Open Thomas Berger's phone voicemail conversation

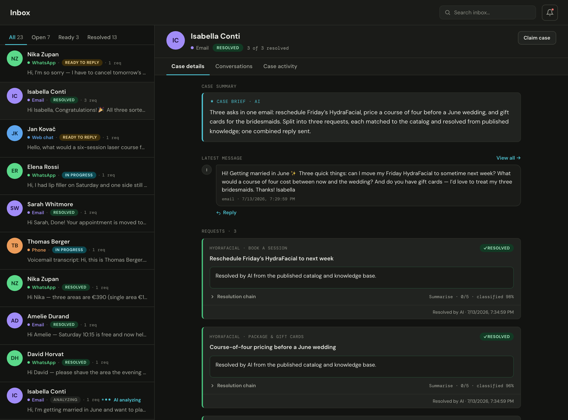click(x=77, y=251)
